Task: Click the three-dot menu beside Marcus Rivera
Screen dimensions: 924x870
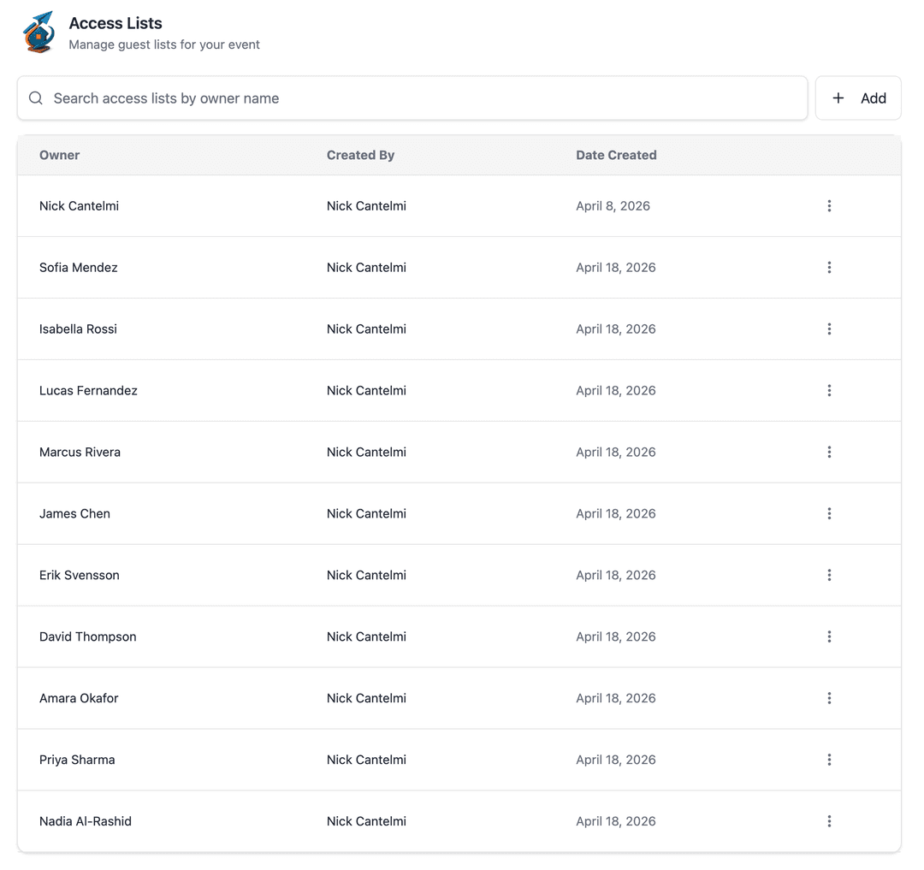Action: [829, 452]
